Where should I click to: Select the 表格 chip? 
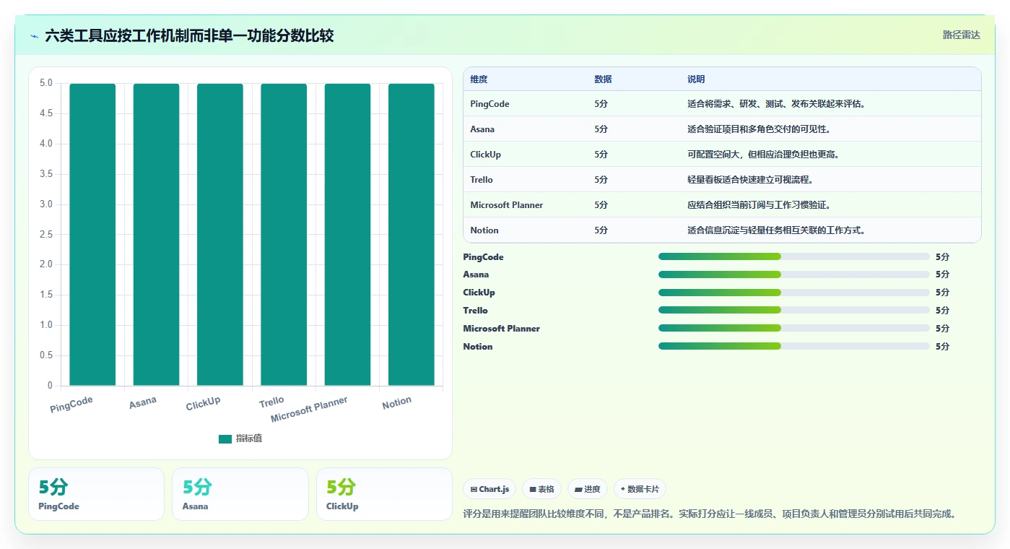(x=541, y=489)
